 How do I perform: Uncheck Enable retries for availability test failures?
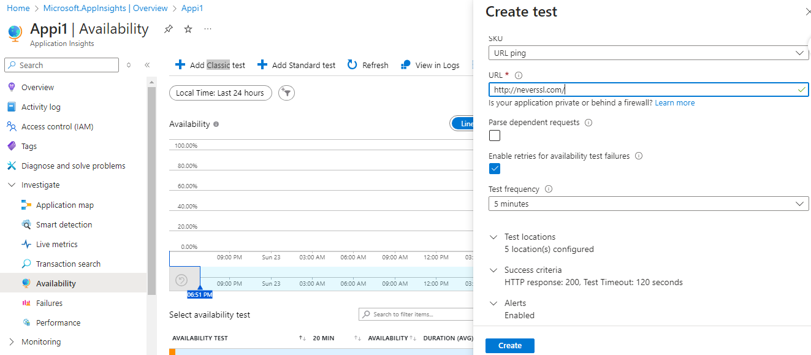(495, 169)
